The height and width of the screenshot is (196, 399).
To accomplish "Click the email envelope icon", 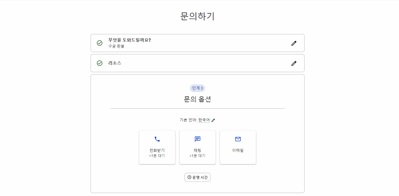I will pos(238,139).
